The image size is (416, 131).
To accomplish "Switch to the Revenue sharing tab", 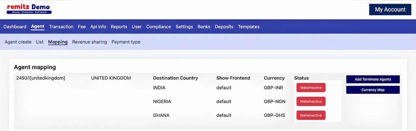I will pos(89,42).
